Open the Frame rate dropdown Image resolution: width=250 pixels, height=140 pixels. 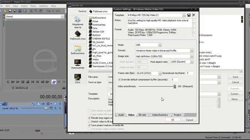pos(160,73)
